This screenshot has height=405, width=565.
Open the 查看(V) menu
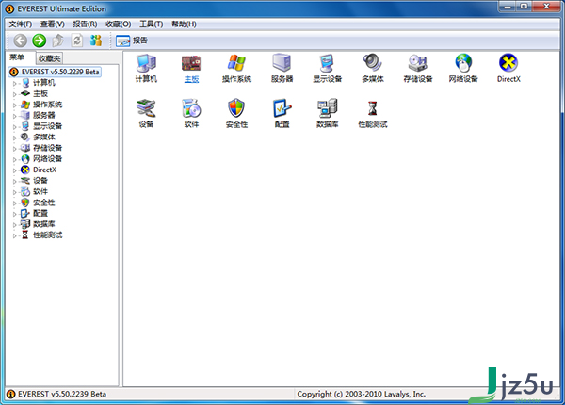coord(52,24)
